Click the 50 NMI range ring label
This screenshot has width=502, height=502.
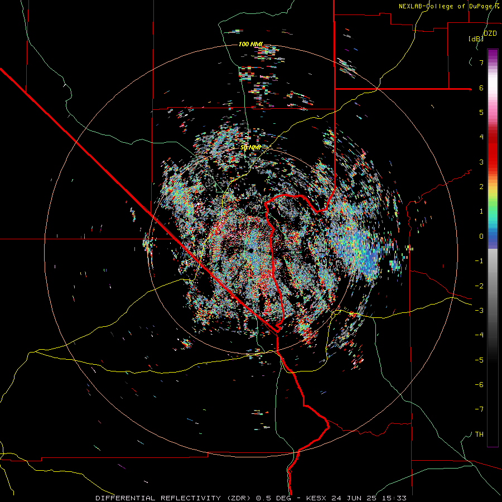tap(250, 147)
